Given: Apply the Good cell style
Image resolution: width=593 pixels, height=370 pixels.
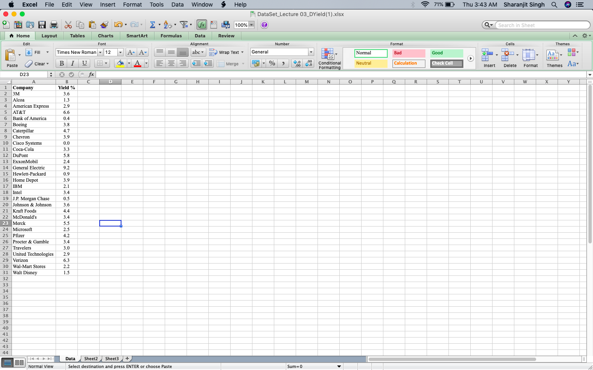Looking at the screenshot, I should click(x=447, y=53).
